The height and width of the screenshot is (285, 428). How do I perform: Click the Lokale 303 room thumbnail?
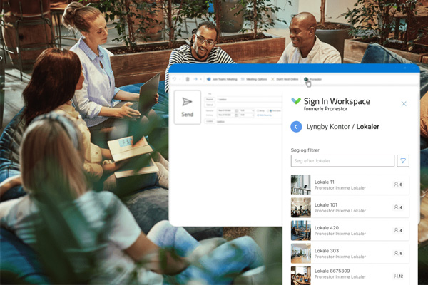tap(301, 254)
